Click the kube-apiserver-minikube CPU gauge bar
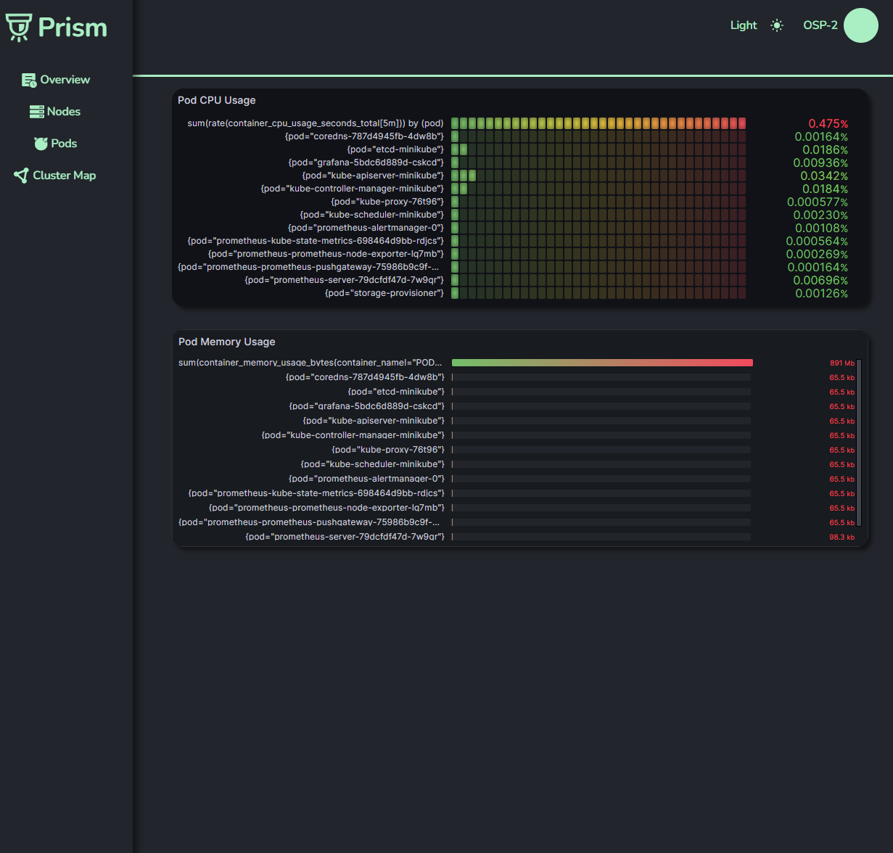Image resolution: width=893 pixels, height=853 pixels. click(x=598, y=176)
